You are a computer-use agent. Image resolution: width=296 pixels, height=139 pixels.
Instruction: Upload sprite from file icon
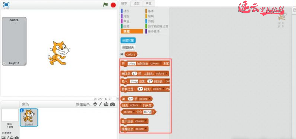(x=106, y=104)
